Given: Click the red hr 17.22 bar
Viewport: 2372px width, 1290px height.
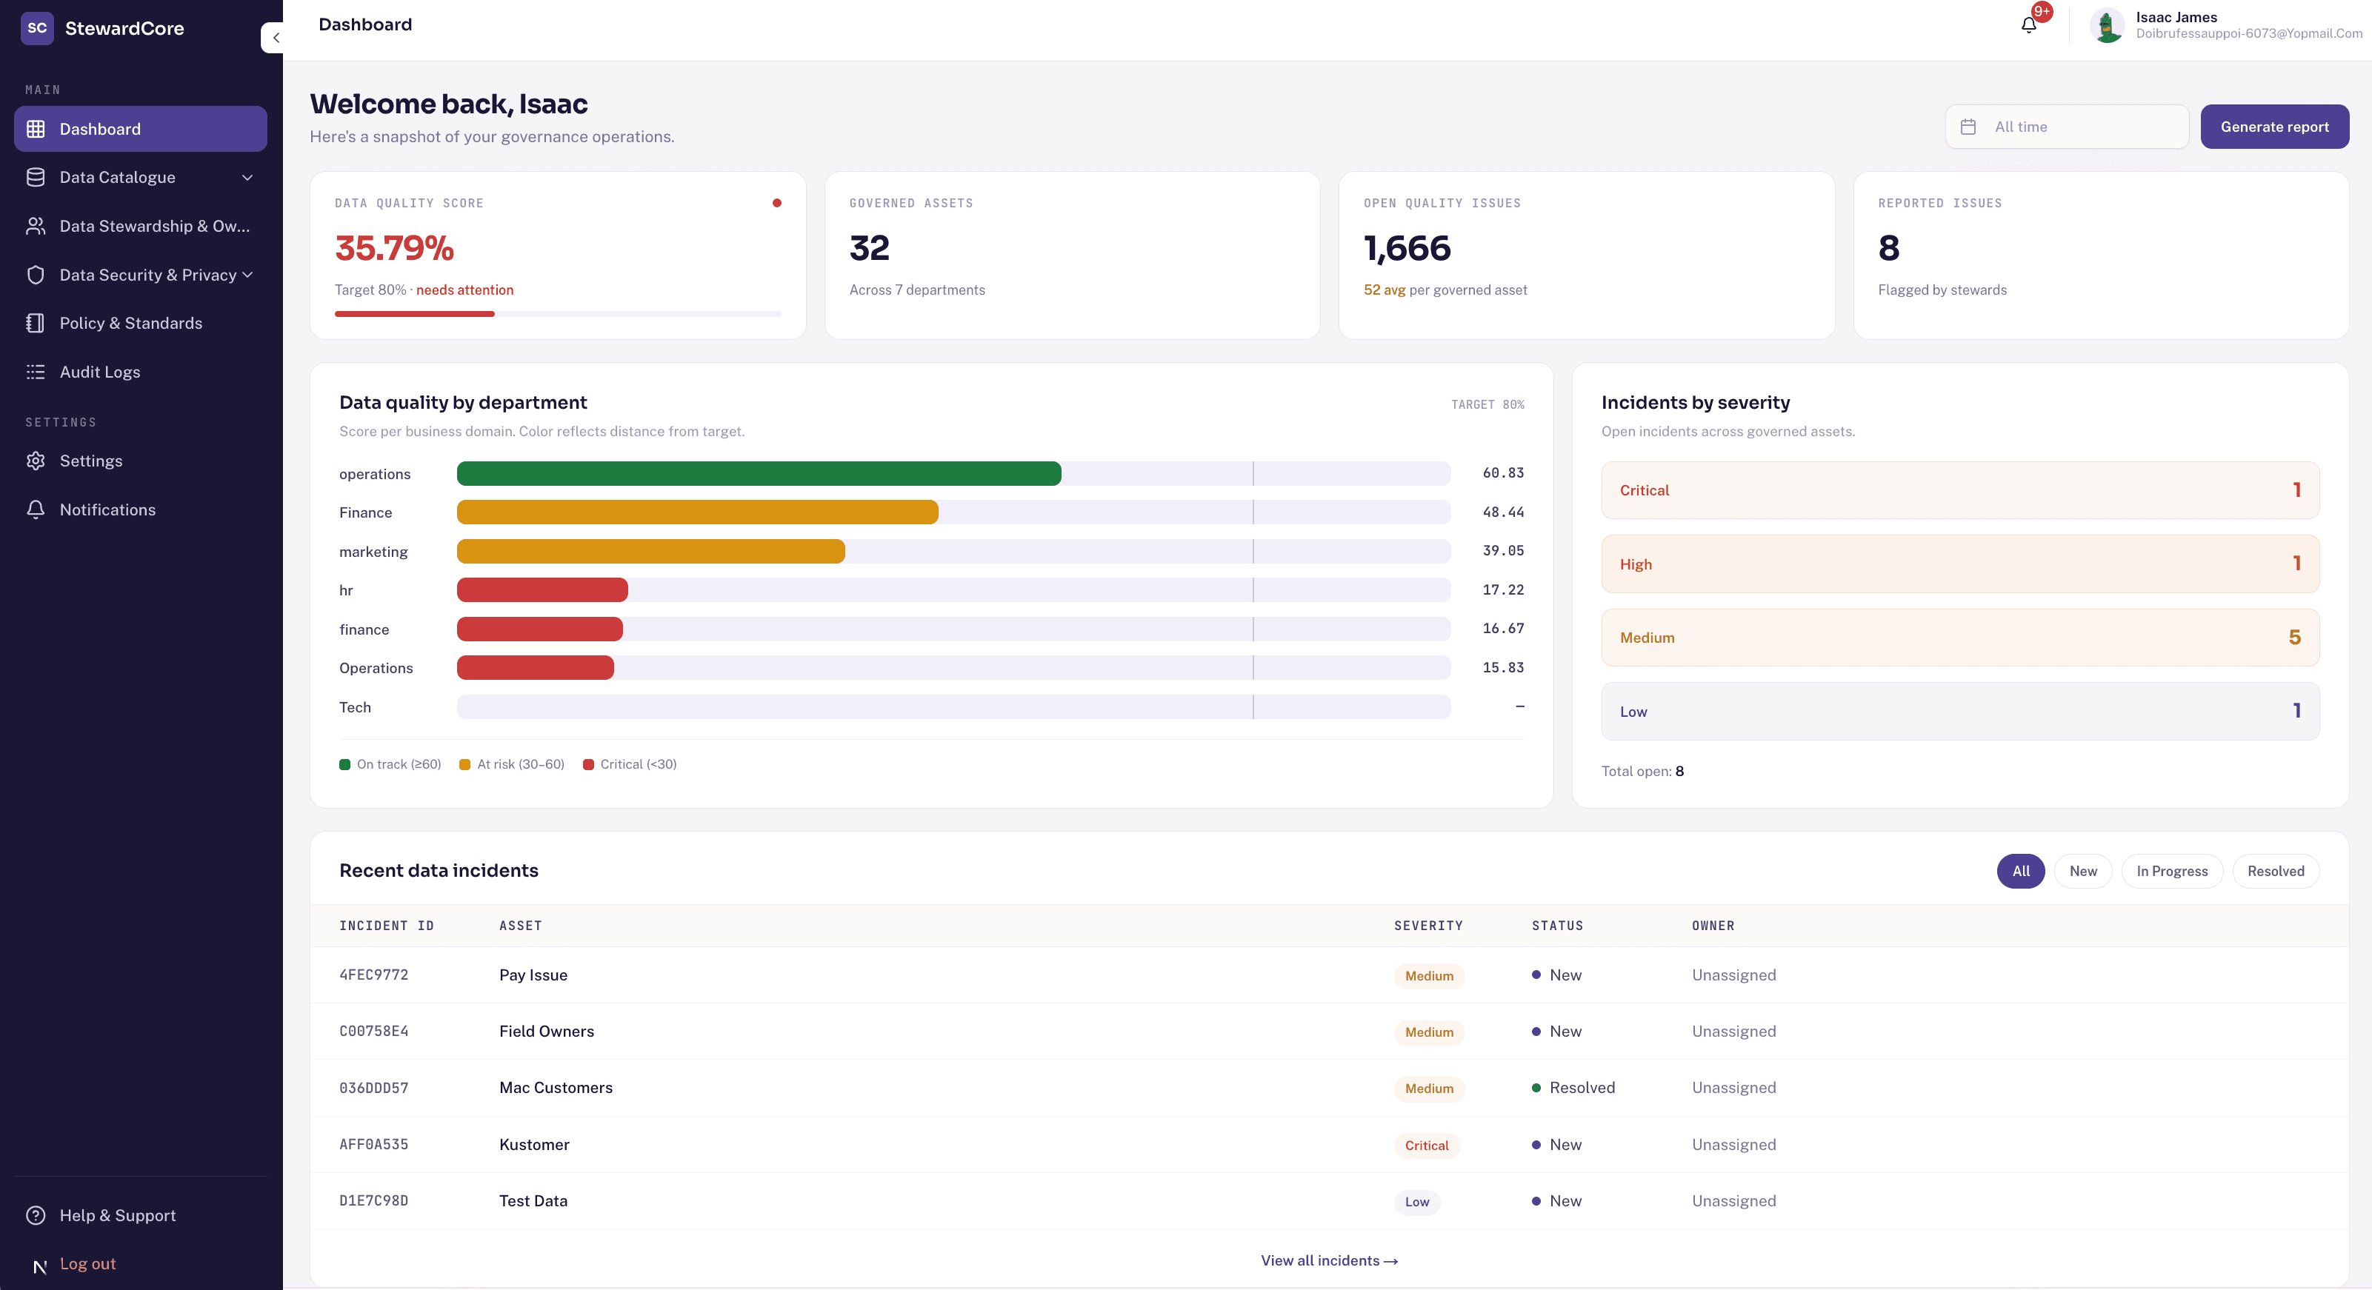Looking at the screenshot, I should [x=542, y=590].
